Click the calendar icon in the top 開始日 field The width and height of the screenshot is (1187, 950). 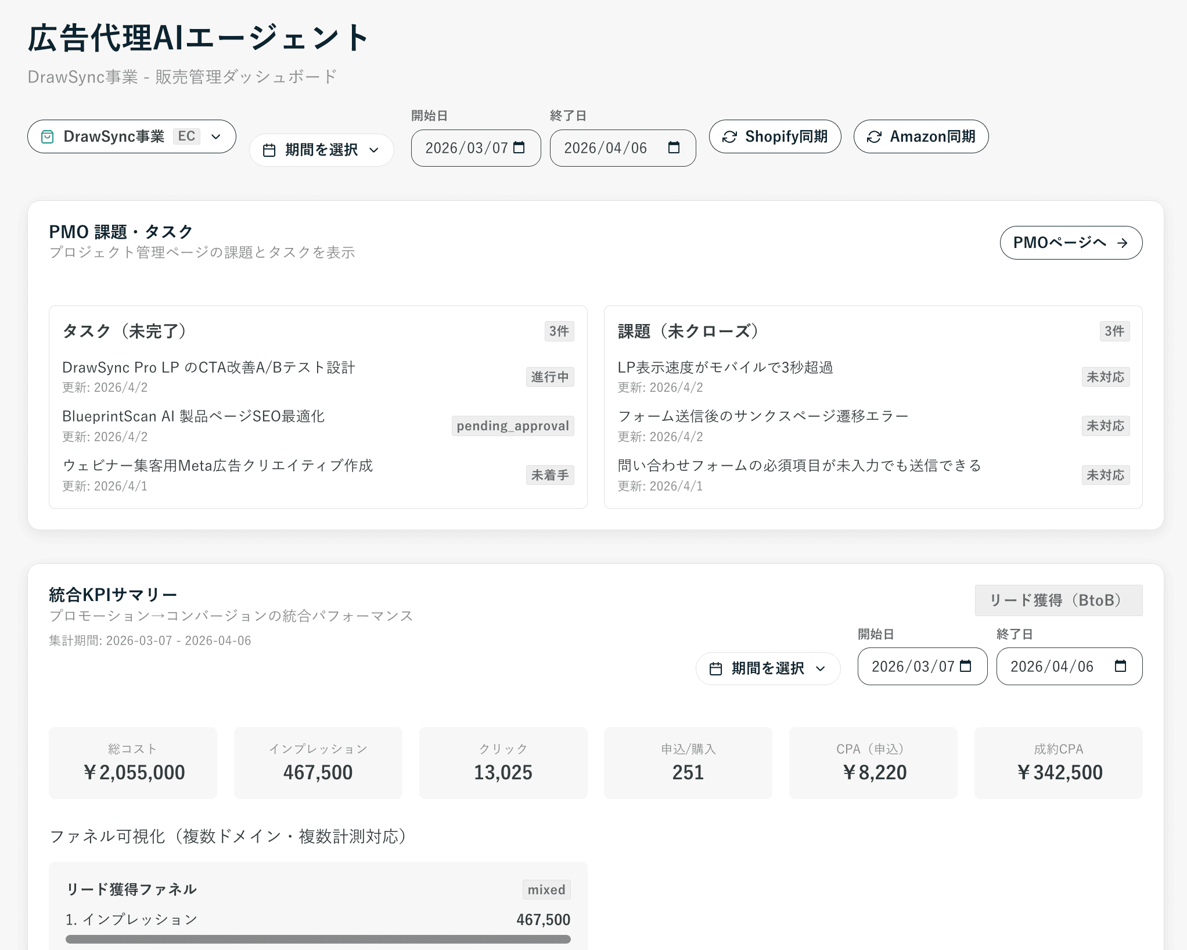[x=519, y=147]
